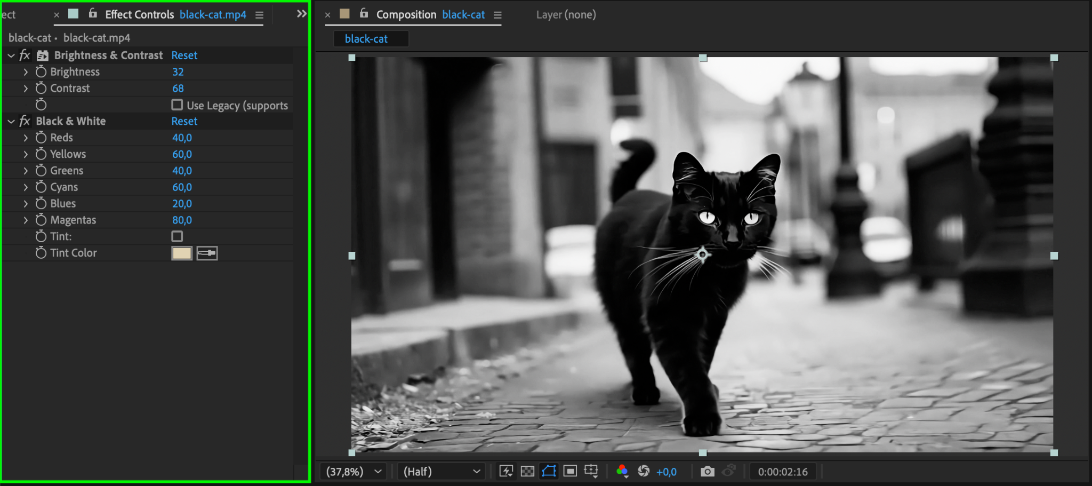Open the Effect Controls panel menu
The width and height of the screenshot is (1092, 486).
click(x=259, y=15)
